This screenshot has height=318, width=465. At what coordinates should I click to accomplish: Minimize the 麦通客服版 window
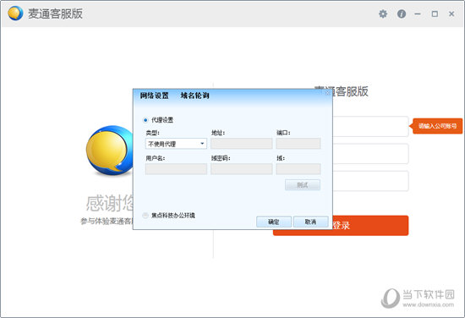[x=418, y=14]
